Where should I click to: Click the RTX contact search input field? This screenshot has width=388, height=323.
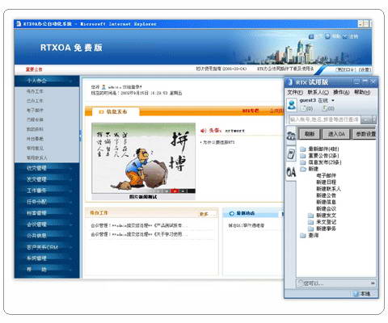[324, 120]
